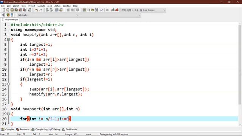The height and width of the screenshot is (136, 242).
Task: Click the greyed Project Options icon
Action: coord(78,10)
